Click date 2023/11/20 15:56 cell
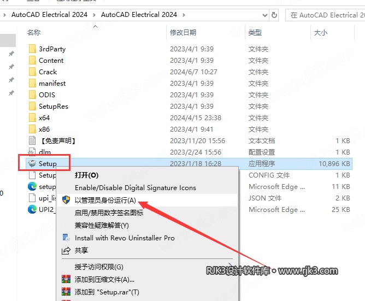The height and width of the screenshot is (301, 365). (198, 140)
